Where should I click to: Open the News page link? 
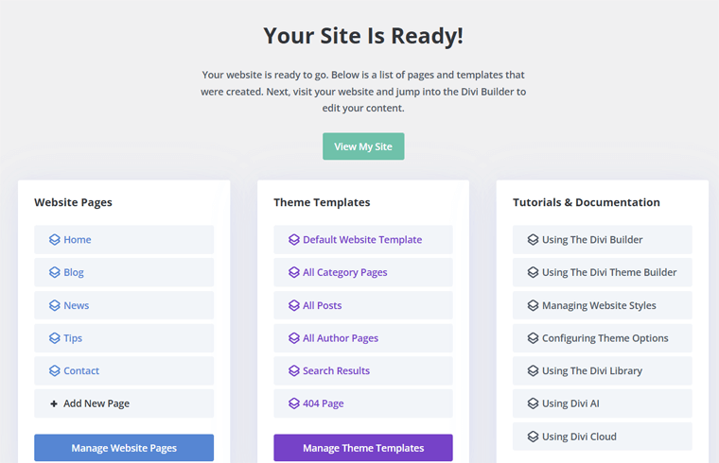coord(124,305)
